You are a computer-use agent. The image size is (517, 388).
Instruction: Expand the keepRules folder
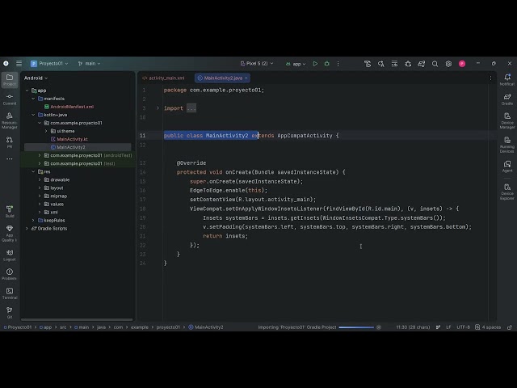[x=33, y=221]
